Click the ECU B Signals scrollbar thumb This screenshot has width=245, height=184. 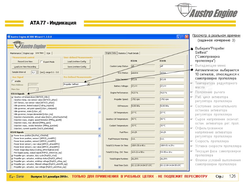click(x=100, y=156)
